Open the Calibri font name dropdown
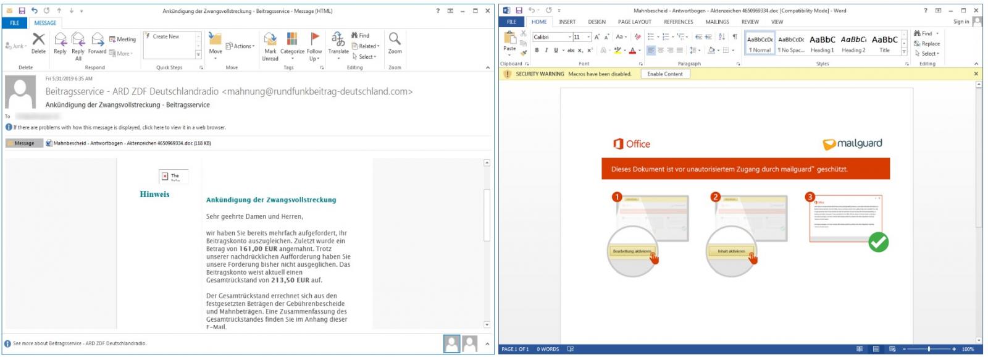988x357 pixels. 570,37
